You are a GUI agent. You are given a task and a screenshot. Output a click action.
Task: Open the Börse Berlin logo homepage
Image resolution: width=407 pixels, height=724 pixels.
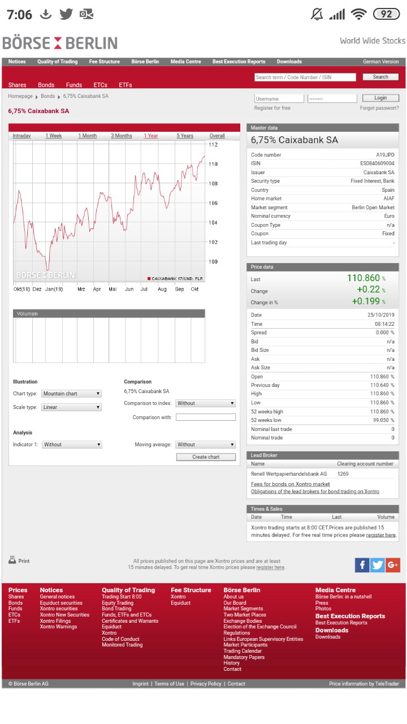point(60,43)
